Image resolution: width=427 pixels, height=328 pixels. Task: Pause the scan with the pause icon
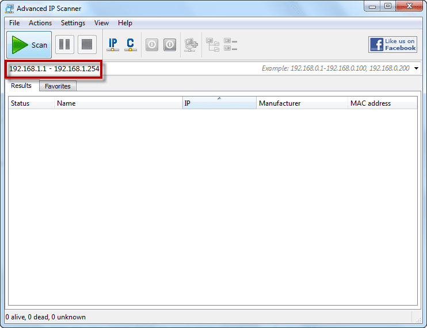click(x=64, y=45)
